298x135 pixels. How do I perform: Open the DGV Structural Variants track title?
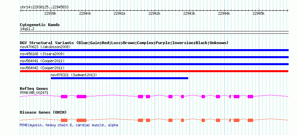(x=124, y=43)
